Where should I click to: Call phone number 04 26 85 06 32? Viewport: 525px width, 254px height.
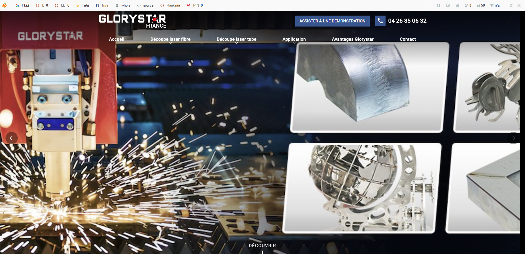pyautogui.click(x=407, y=21)
